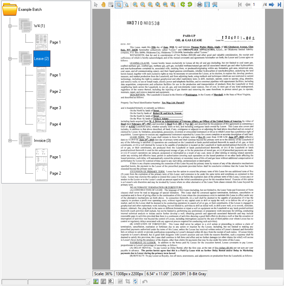Open Page 1 under Lease
Viewport: 284px width, 286px height.
tap(55, 75)
